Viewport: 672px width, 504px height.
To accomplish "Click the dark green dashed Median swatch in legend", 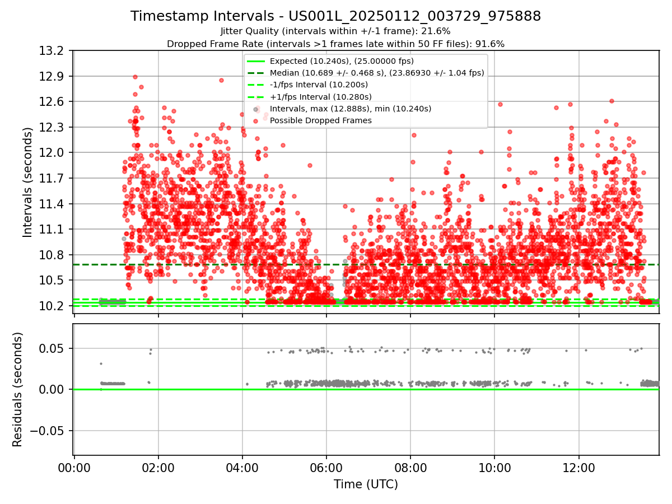I will [x=256, y=73].
